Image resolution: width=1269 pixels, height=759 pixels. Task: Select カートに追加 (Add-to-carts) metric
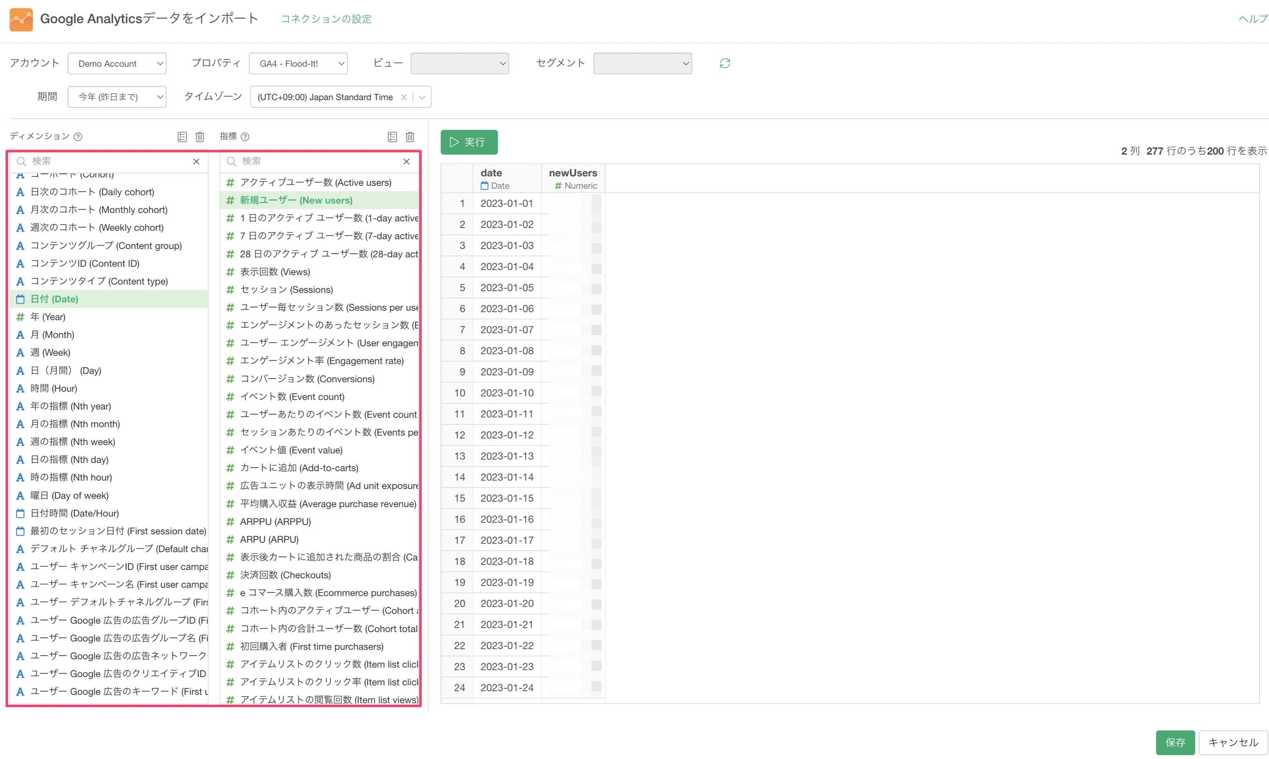pyautogui.click(x=320, y=468)
